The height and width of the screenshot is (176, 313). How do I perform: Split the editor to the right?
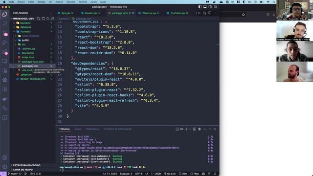point(210,13)
